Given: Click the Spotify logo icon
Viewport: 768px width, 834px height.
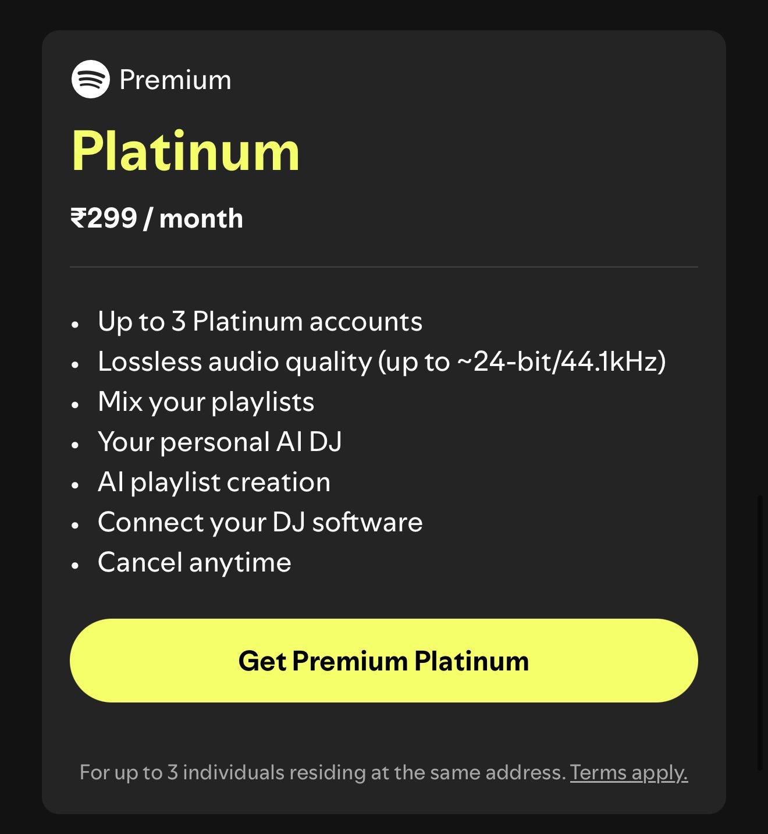Looking at the screenshot, I should (x=90, y=79).
